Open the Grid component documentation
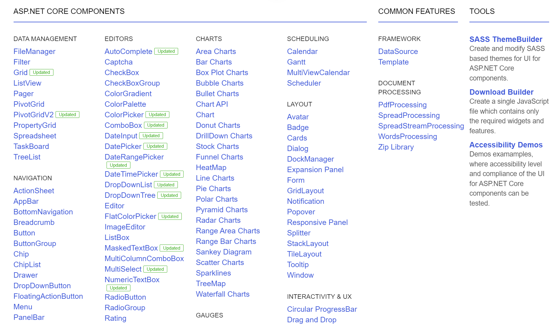This screenshot has width=560, height=325. [x=20, y=72]
